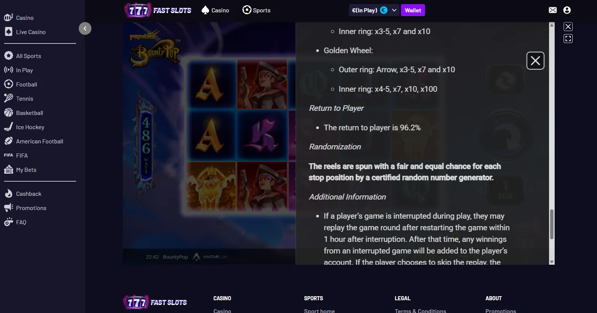Open Sports tab in top navigation
Image resolution: width=597 pixels, height=313 pixels.
click(256, 10)
